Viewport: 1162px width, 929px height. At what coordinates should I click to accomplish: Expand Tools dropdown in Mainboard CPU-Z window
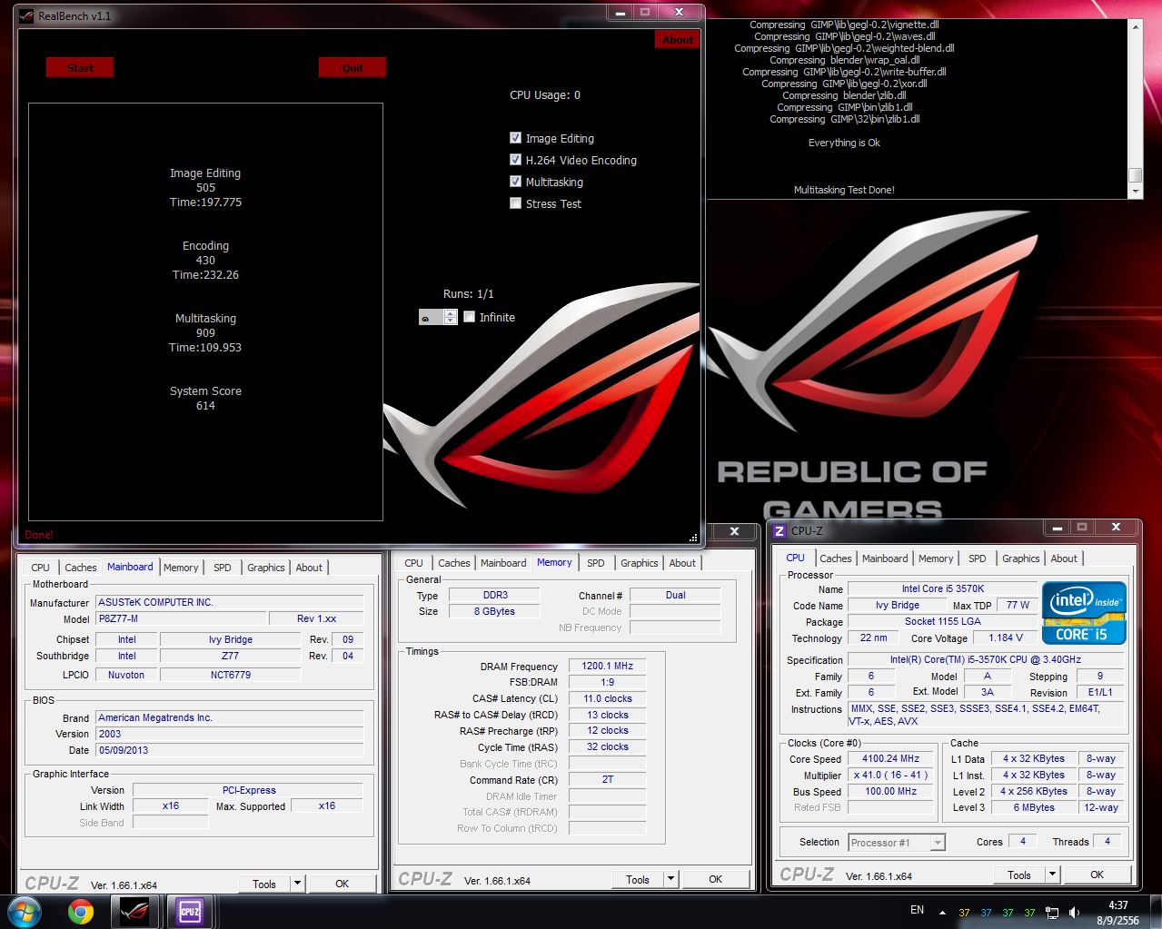(296, 884)
